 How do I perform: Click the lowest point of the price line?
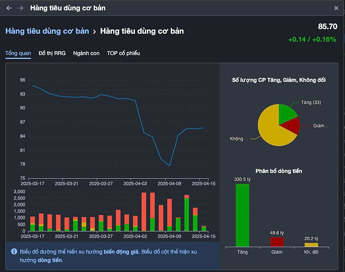170,165
